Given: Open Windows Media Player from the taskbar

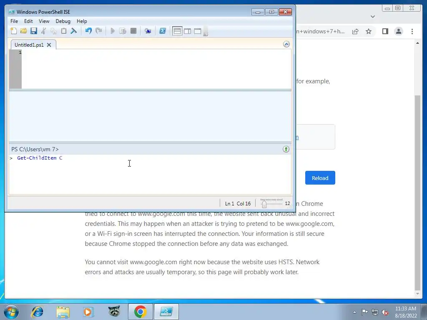Looking at the screenshot, I should click(x=88, y=312).
